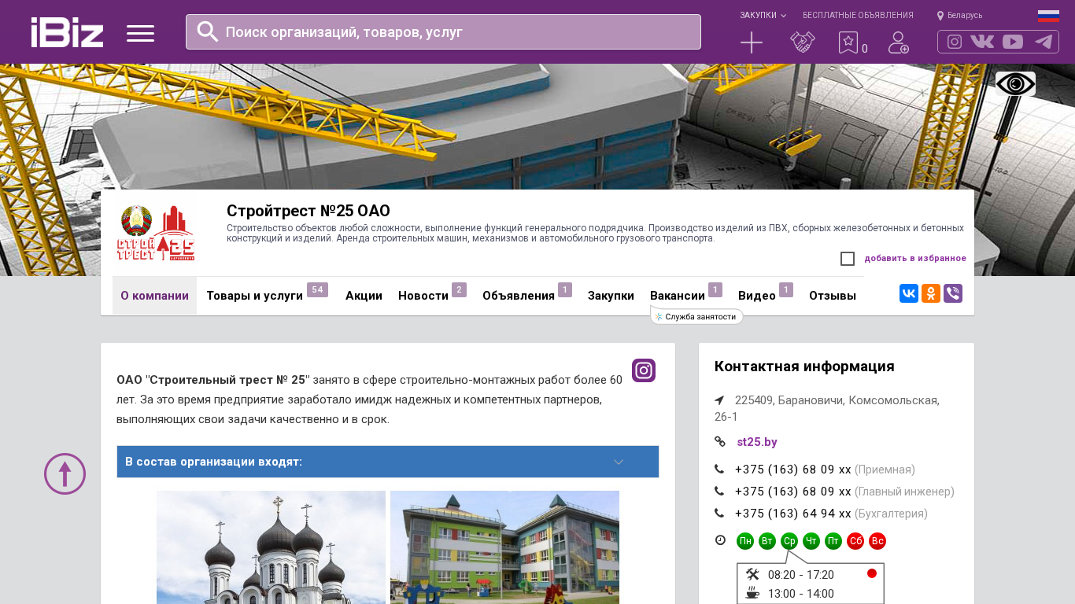Click the Приемная phone handset icon
This screenshot has width=1075, height=604.
coord(719,470)
